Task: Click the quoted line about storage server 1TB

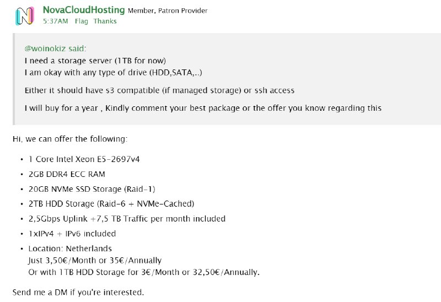Action: click(95, 61)
